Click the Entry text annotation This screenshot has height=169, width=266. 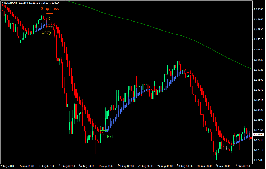pos(46,32)
